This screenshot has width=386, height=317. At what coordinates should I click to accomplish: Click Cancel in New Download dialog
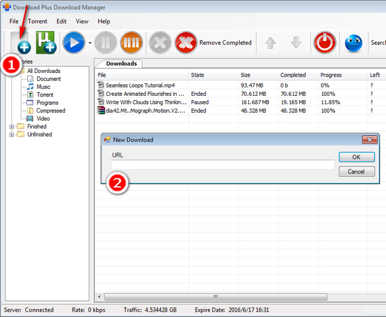coord(356,171)
